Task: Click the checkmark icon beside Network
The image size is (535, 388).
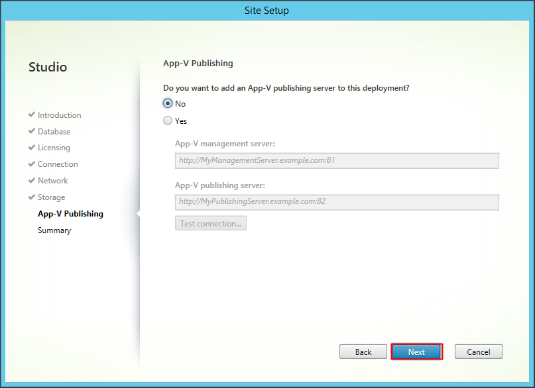Action: tap(32, 181)
